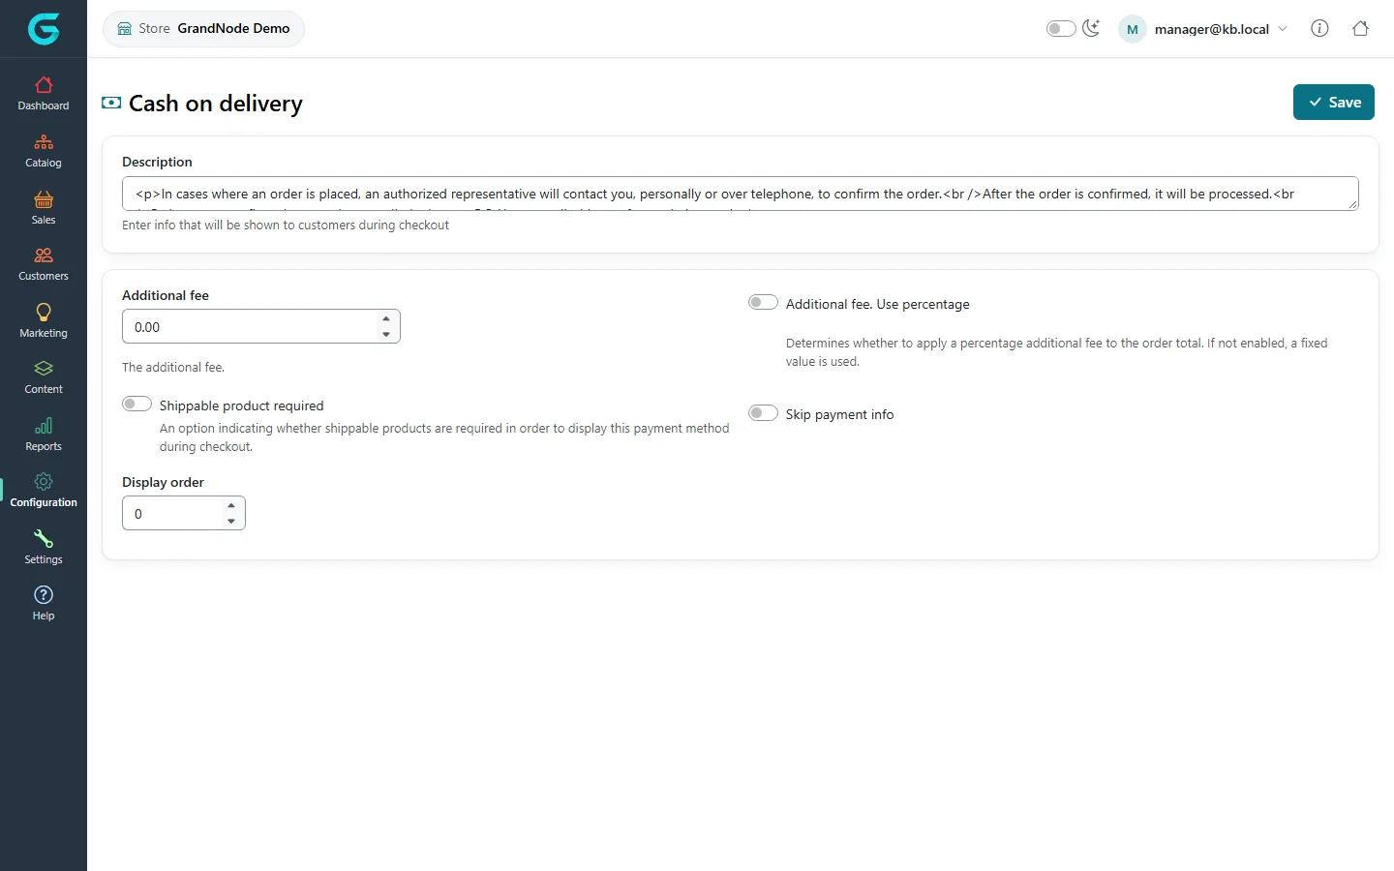Click the 'Shippable product required' label
Screen dimensions: 1394x871
coord(241,405)
